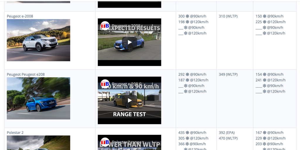Click 300 @90km/h summer range for e-2008
Screen dimensions: 300x150
click(192, 16)
